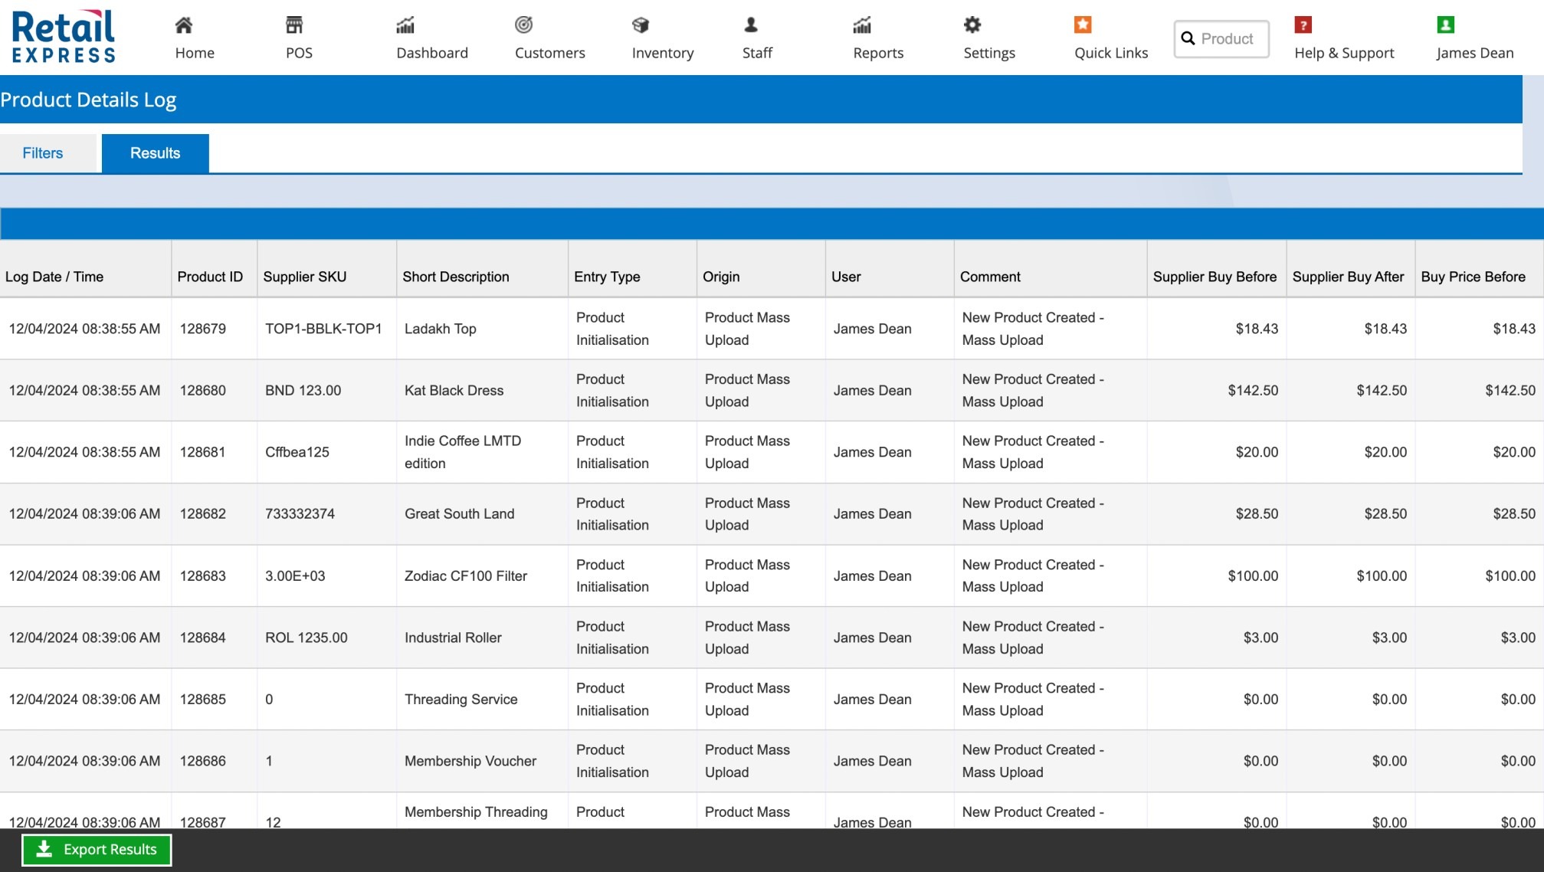Open the Settings gear icon
This screenshot has height=872, width=1544.
pyautogui.click(x=972, y=25)
